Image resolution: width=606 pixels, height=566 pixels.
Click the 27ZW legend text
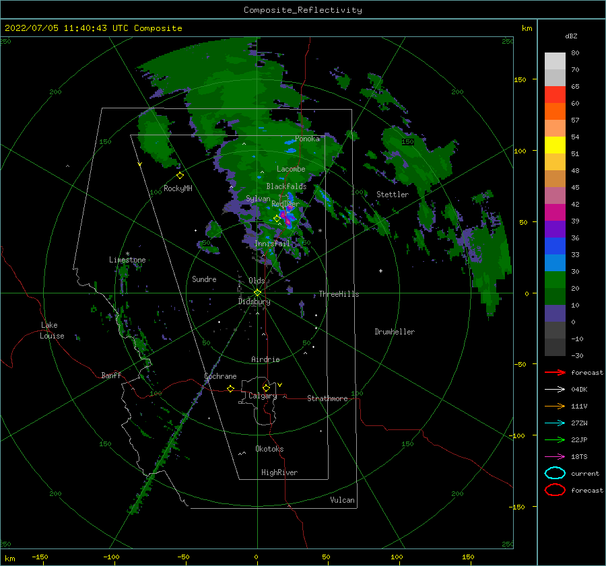tap(579, 423)
